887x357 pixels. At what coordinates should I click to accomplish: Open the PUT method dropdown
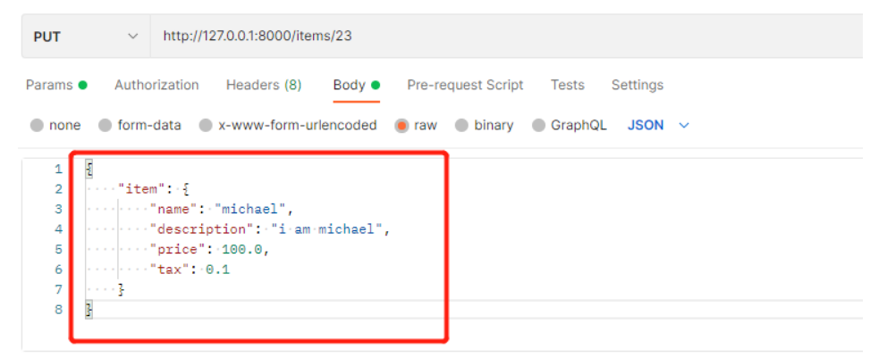coord(85,37)
